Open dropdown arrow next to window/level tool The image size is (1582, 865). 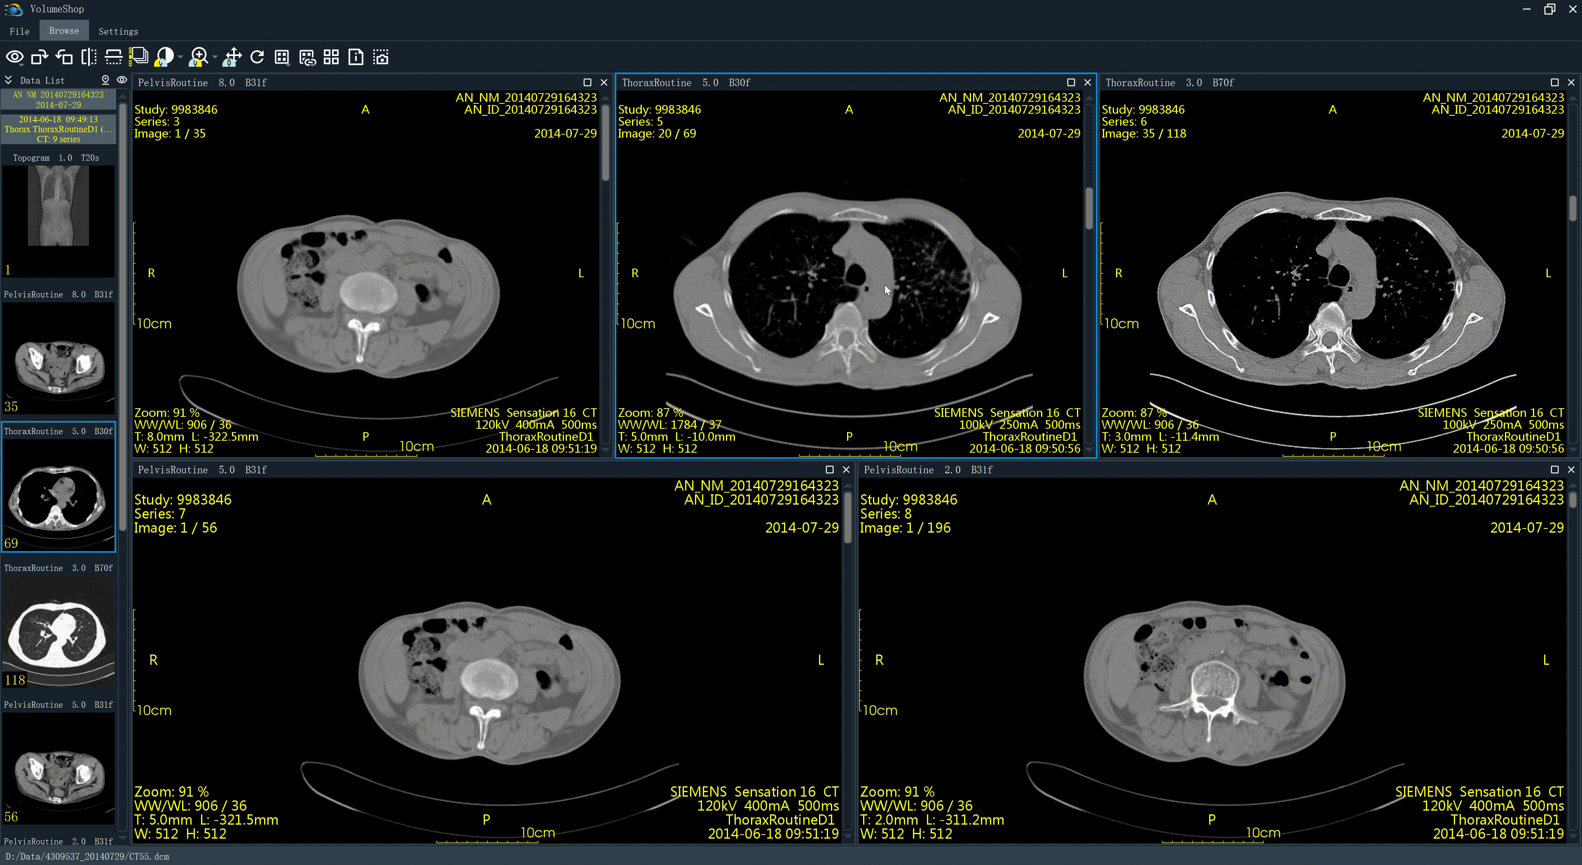180,58
